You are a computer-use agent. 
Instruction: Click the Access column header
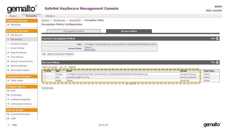click(184, 71)
